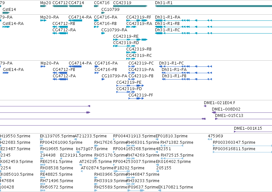Image resolution: width=272 pixels, height=192 pixels.
Task: Select the Dh31-R1 gene label
Action: (x=164, y=3)
